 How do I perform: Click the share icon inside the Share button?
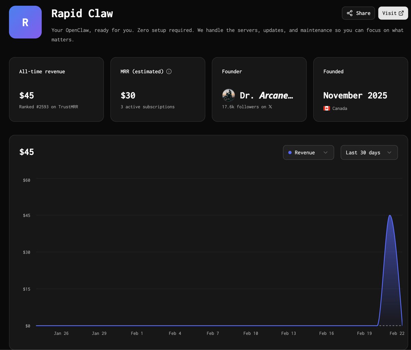349,13
